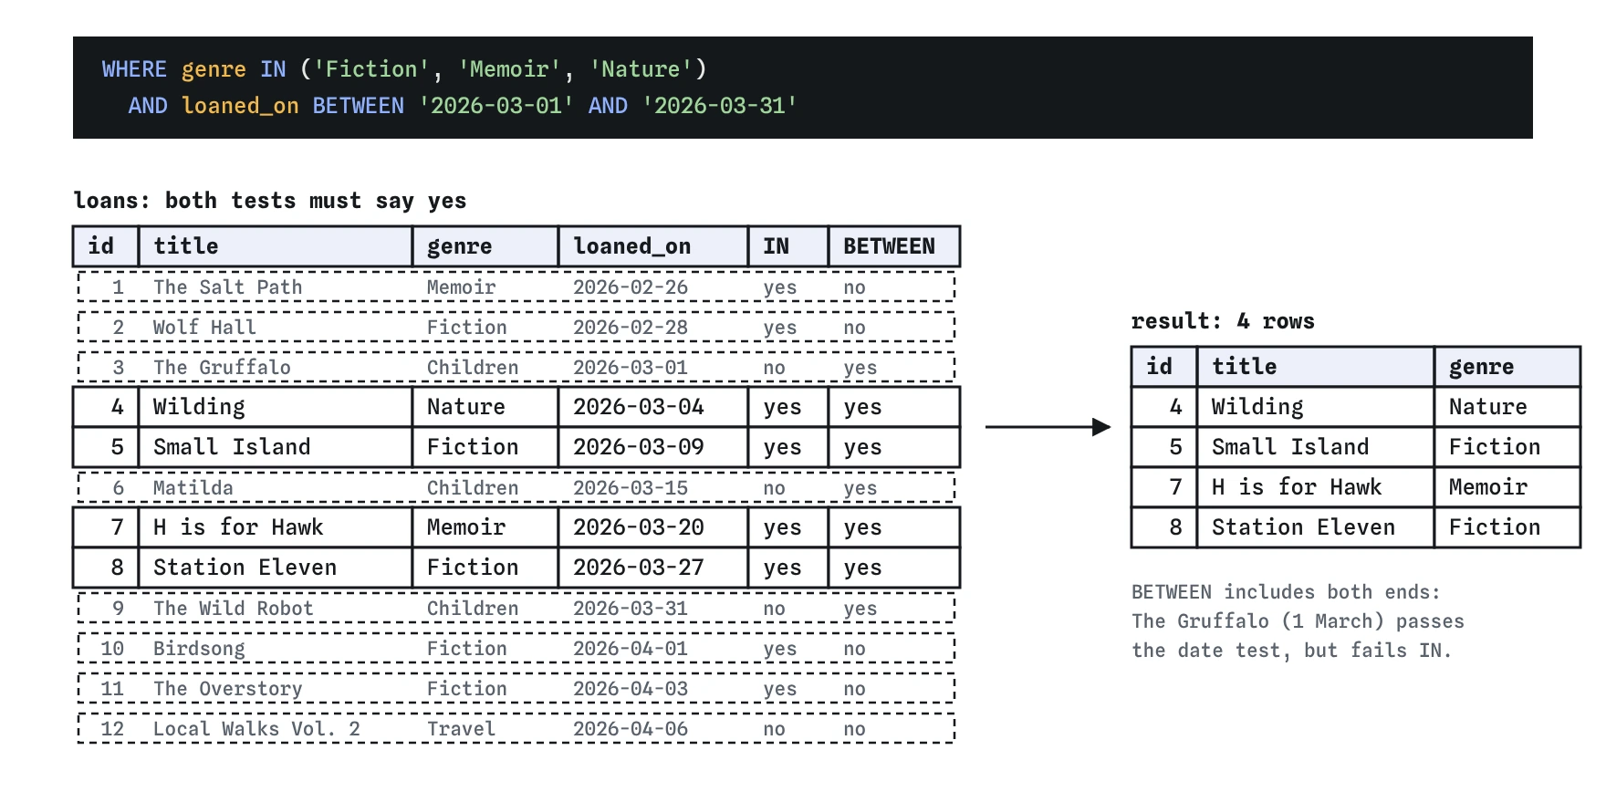The width and height of the screenshot is (1606, 792).
Task: Click the '2026-03-01' literal in the SQL code
Action: coord(496,106)
